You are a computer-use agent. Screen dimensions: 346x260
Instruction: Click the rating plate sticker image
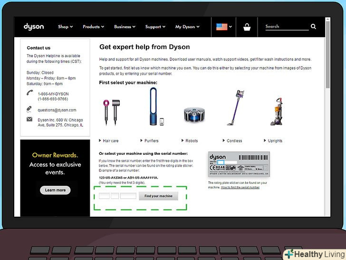239,164
